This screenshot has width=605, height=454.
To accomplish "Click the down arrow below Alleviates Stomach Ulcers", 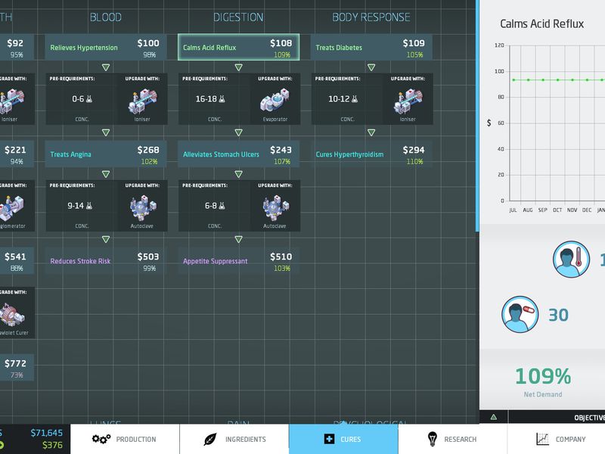I will [x=238, y=174].
